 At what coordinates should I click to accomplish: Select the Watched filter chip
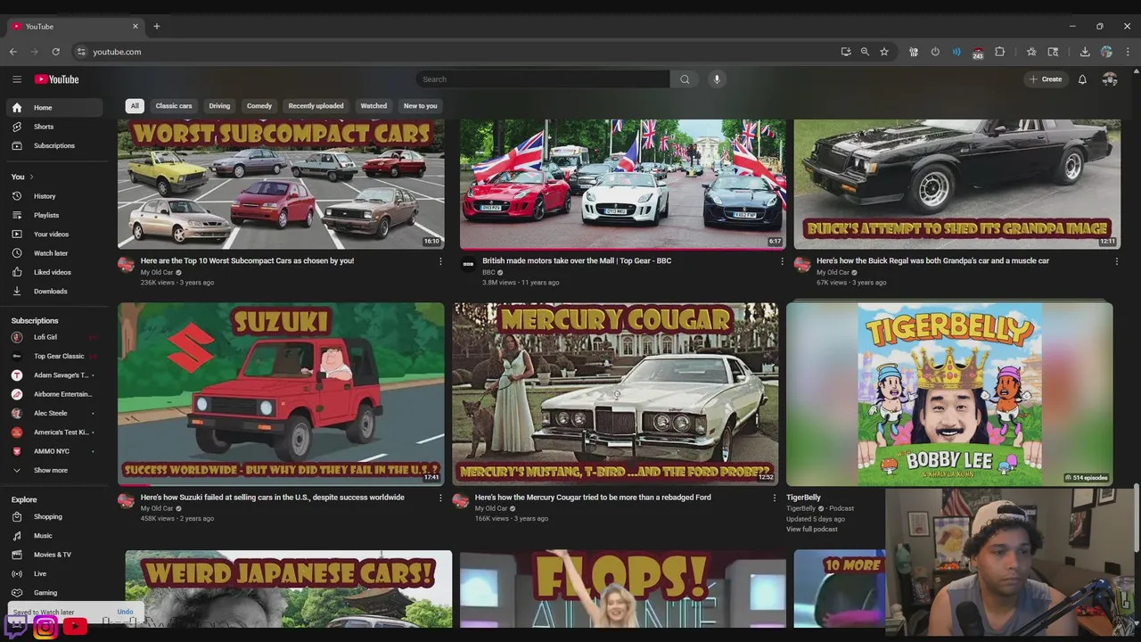coord(373,106)
